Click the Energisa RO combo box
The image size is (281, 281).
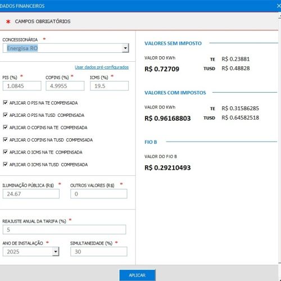click(66, 48)
